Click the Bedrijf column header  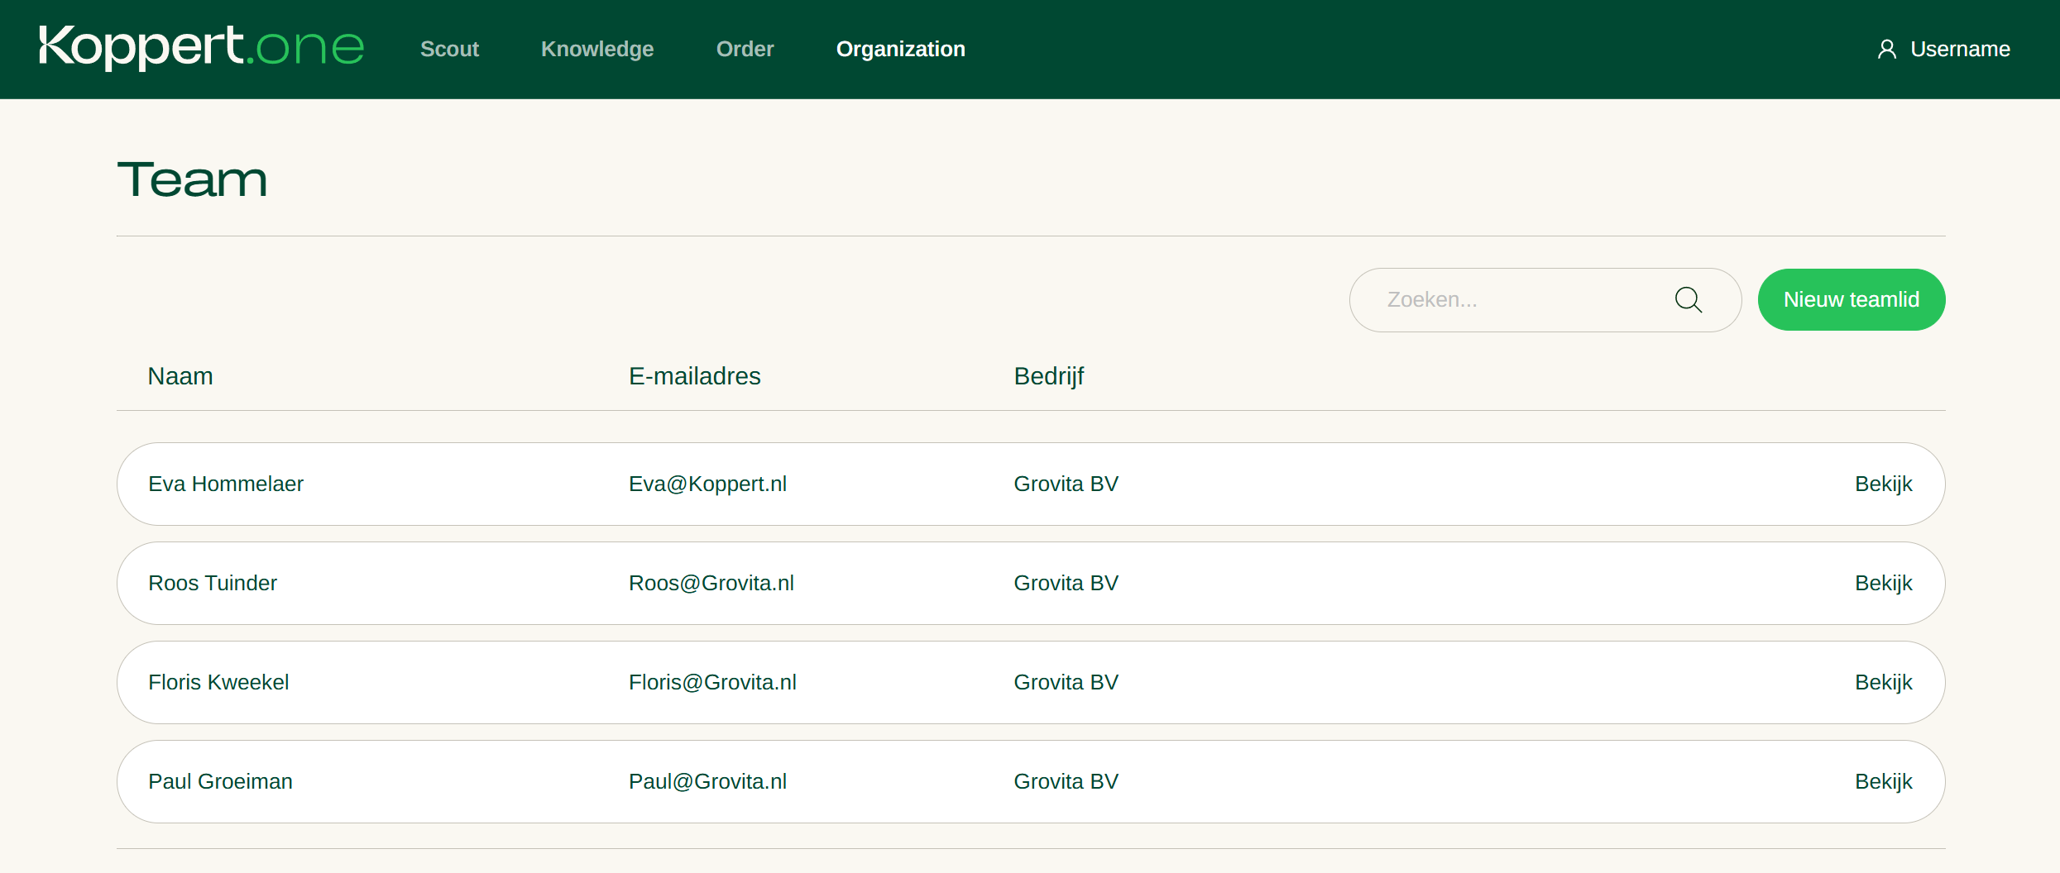[1048, 376]
